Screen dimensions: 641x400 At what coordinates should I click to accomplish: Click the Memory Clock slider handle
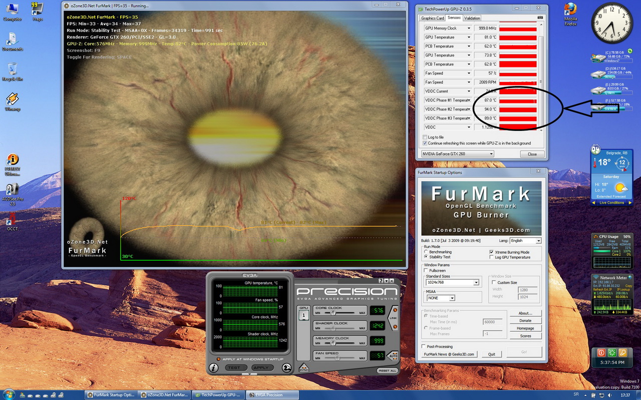[333, 343]
